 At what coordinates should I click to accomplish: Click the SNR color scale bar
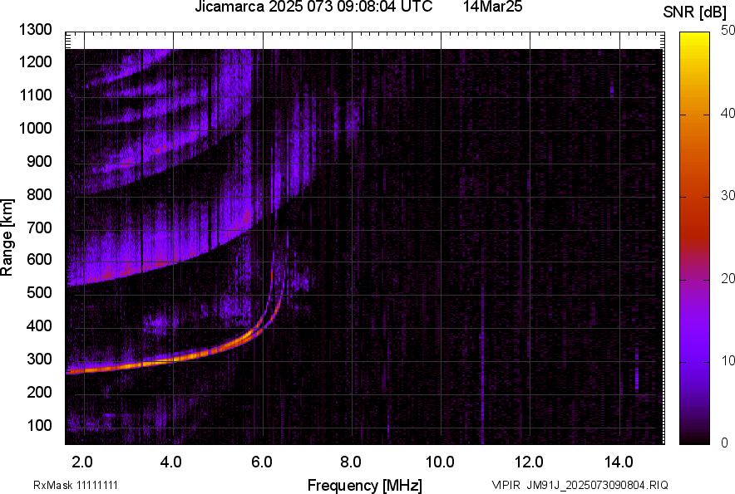point(695,238)
